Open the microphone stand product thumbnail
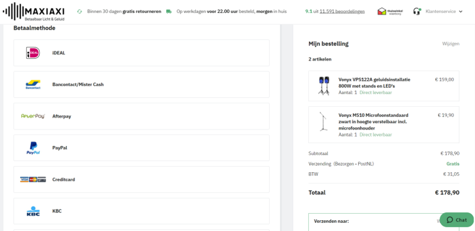The image size is (475, 231). 323,122
